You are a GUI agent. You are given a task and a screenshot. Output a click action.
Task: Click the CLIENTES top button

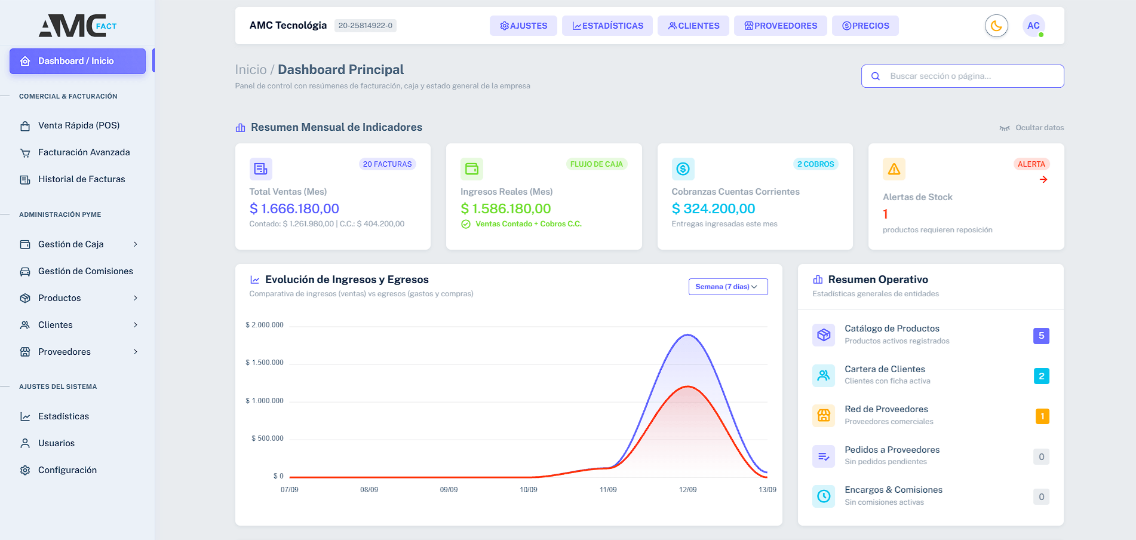pyautogui.click(x=693, y=26)
